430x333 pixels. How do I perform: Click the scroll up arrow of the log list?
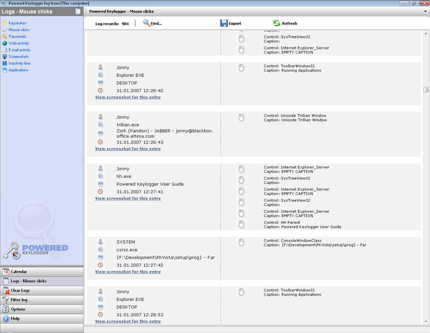coord(426,34)
